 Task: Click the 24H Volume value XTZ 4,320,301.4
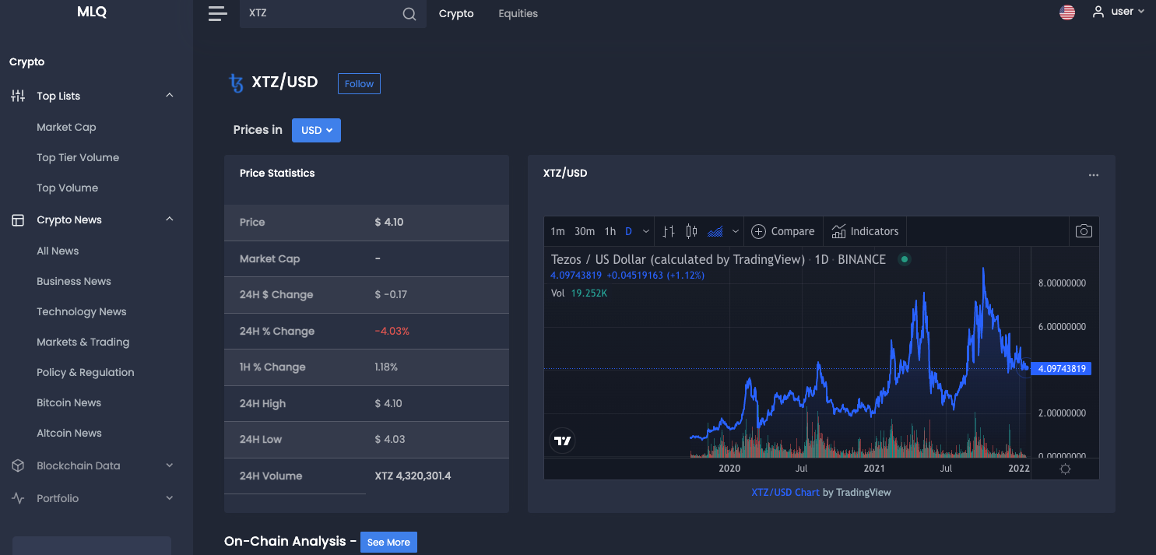(413, 476)
